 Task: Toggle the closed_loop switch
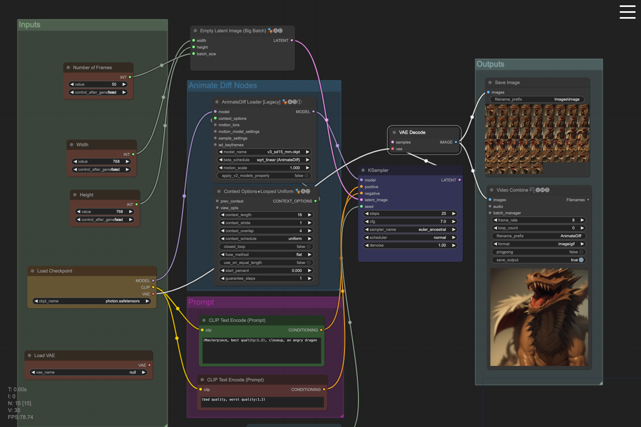coord(308,246)
